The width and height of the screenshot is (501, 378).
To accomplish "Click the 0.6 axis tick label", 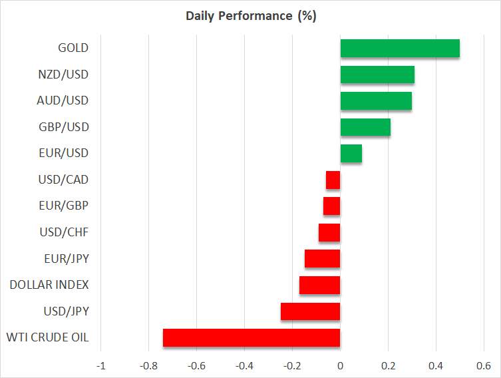I will coord(483,365).
